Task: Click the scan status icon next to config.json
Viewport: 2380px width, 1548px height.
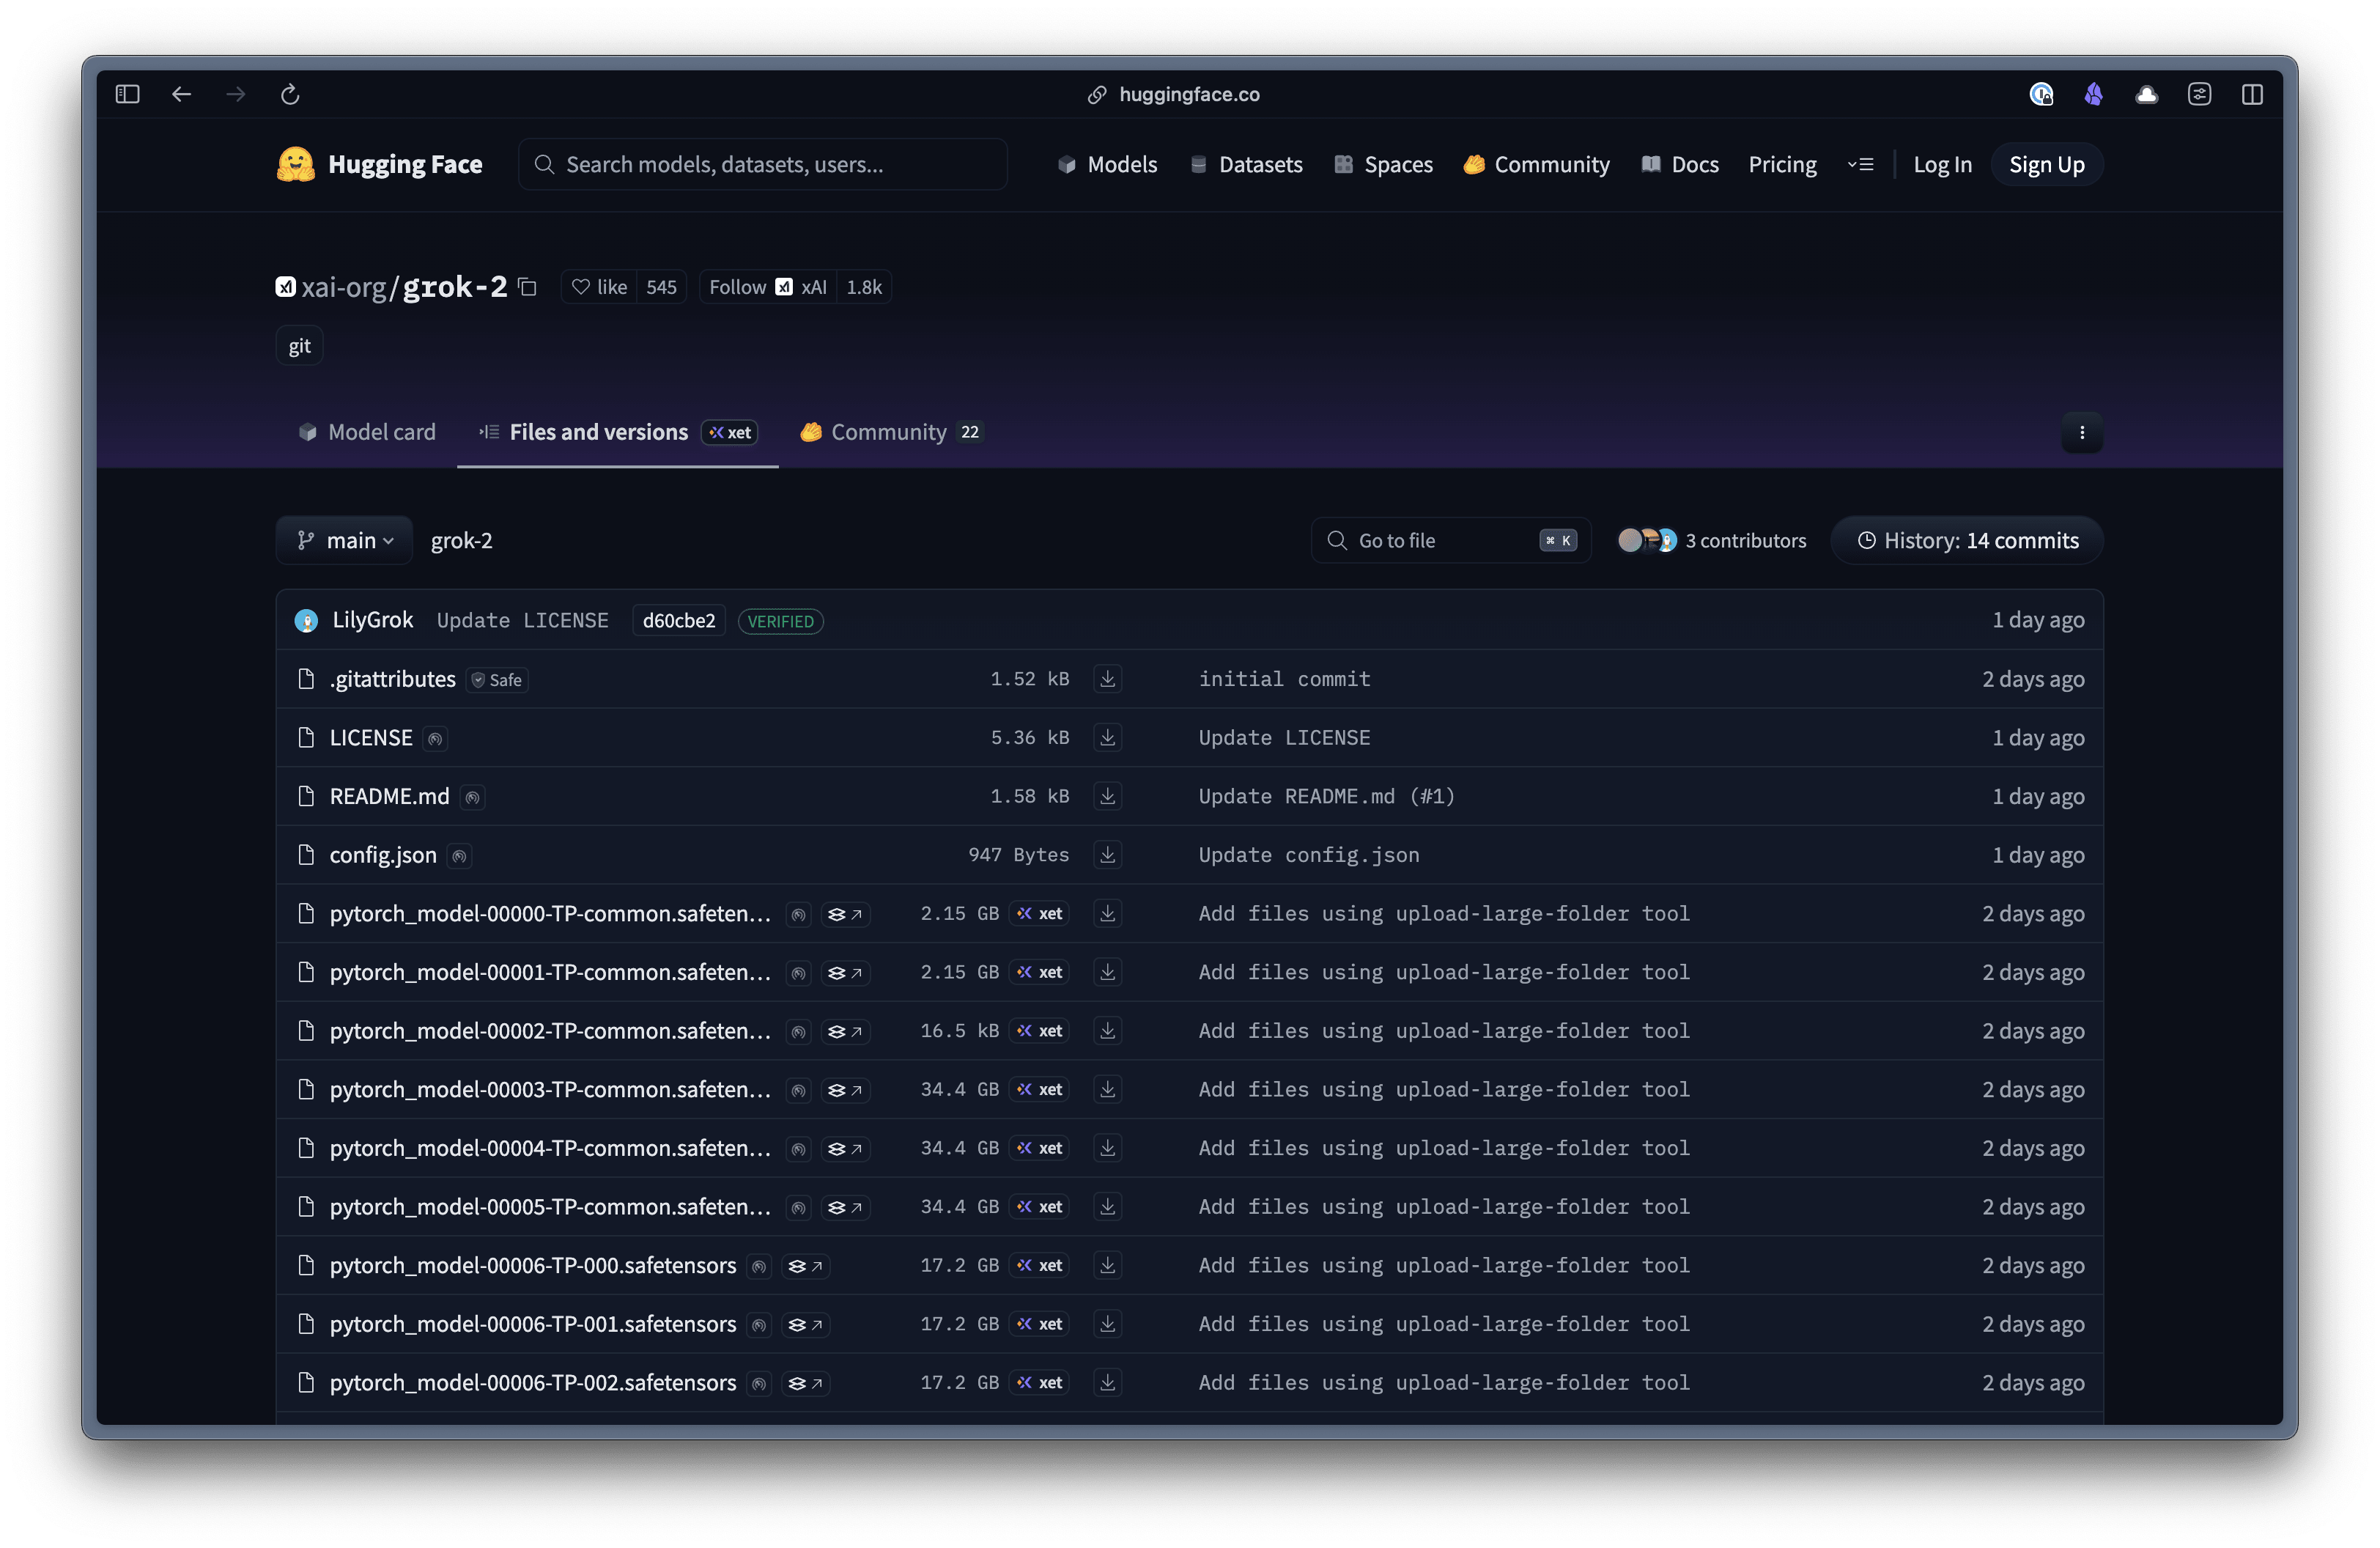Action: [x=459, y=856]
